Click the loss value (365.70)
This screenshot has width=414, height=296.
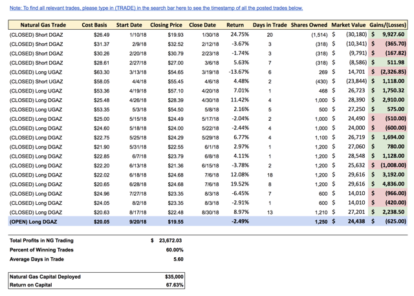coord(395,44)
